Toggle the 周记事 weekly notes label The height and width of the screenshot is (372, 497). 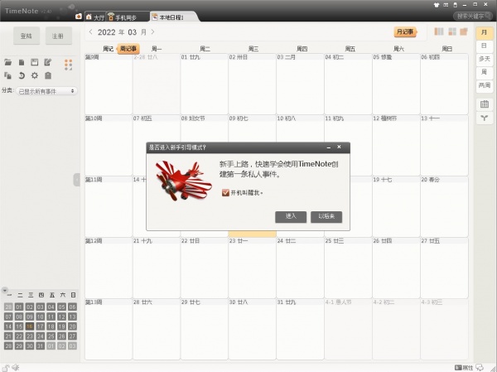(x=128, y=49)
